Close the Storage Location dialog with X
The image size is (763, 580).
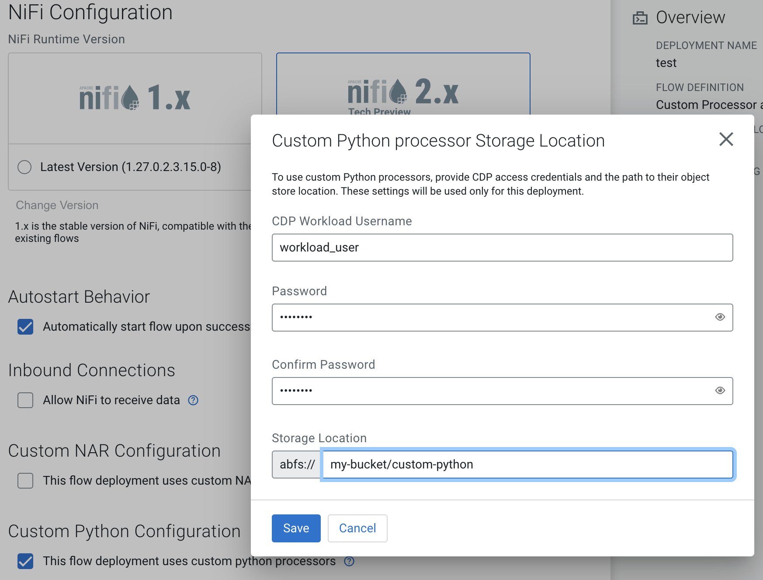(726, 140)
